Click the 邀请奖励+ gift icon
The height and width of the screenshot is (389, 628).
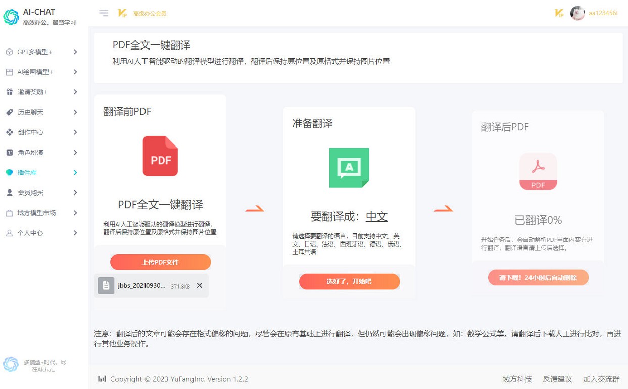pyautogui.click(x=9, y=92)
